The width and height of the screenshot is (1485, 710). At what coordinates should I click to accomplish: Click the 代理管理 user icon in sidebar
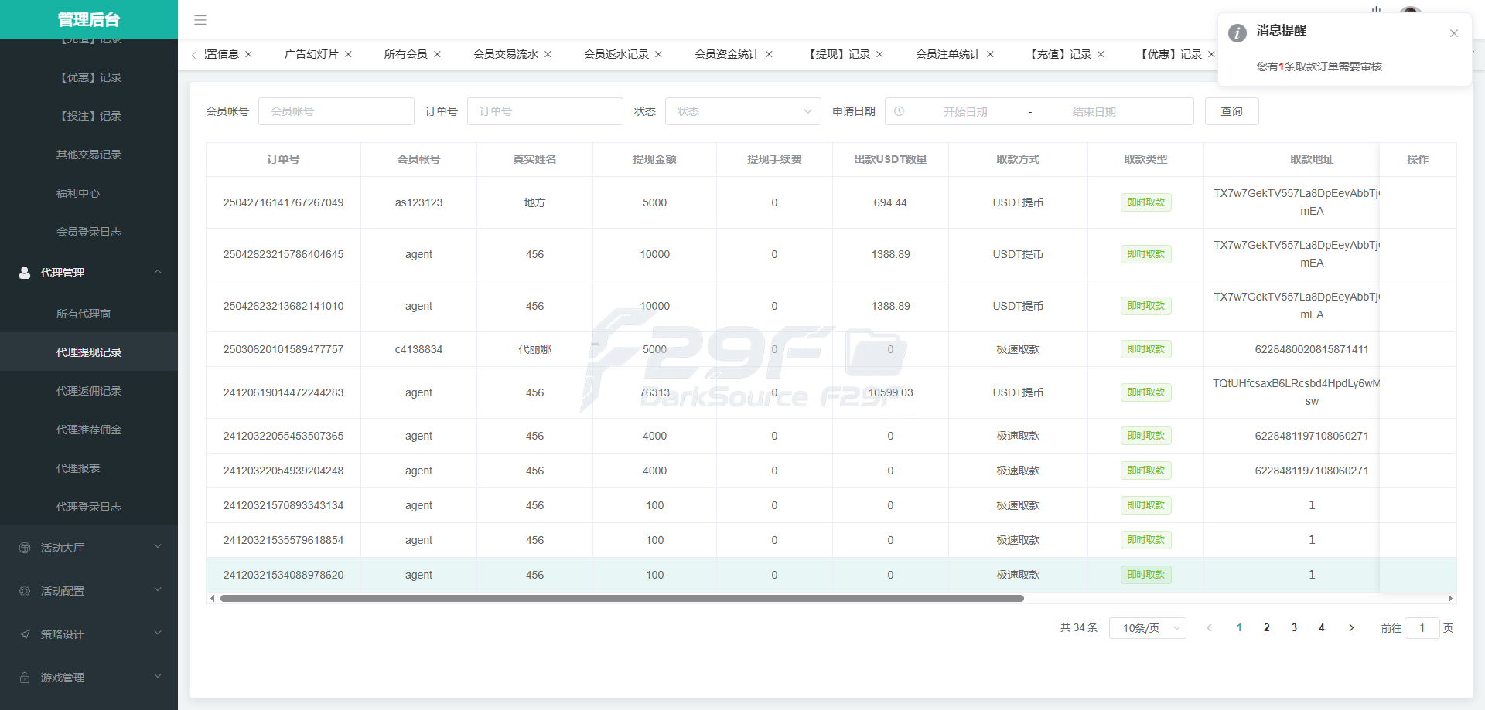(x=25, y=273)
